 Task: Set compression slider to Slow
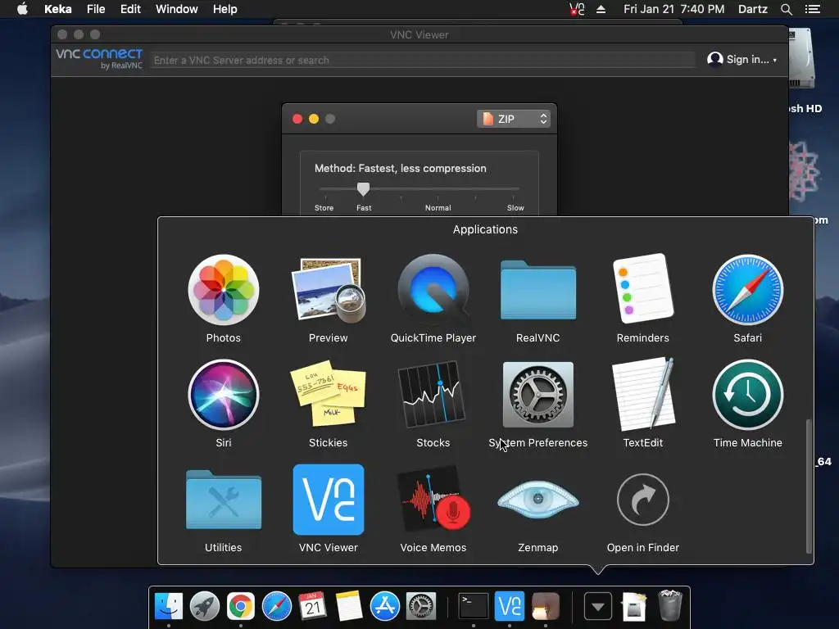coord(515,208)
